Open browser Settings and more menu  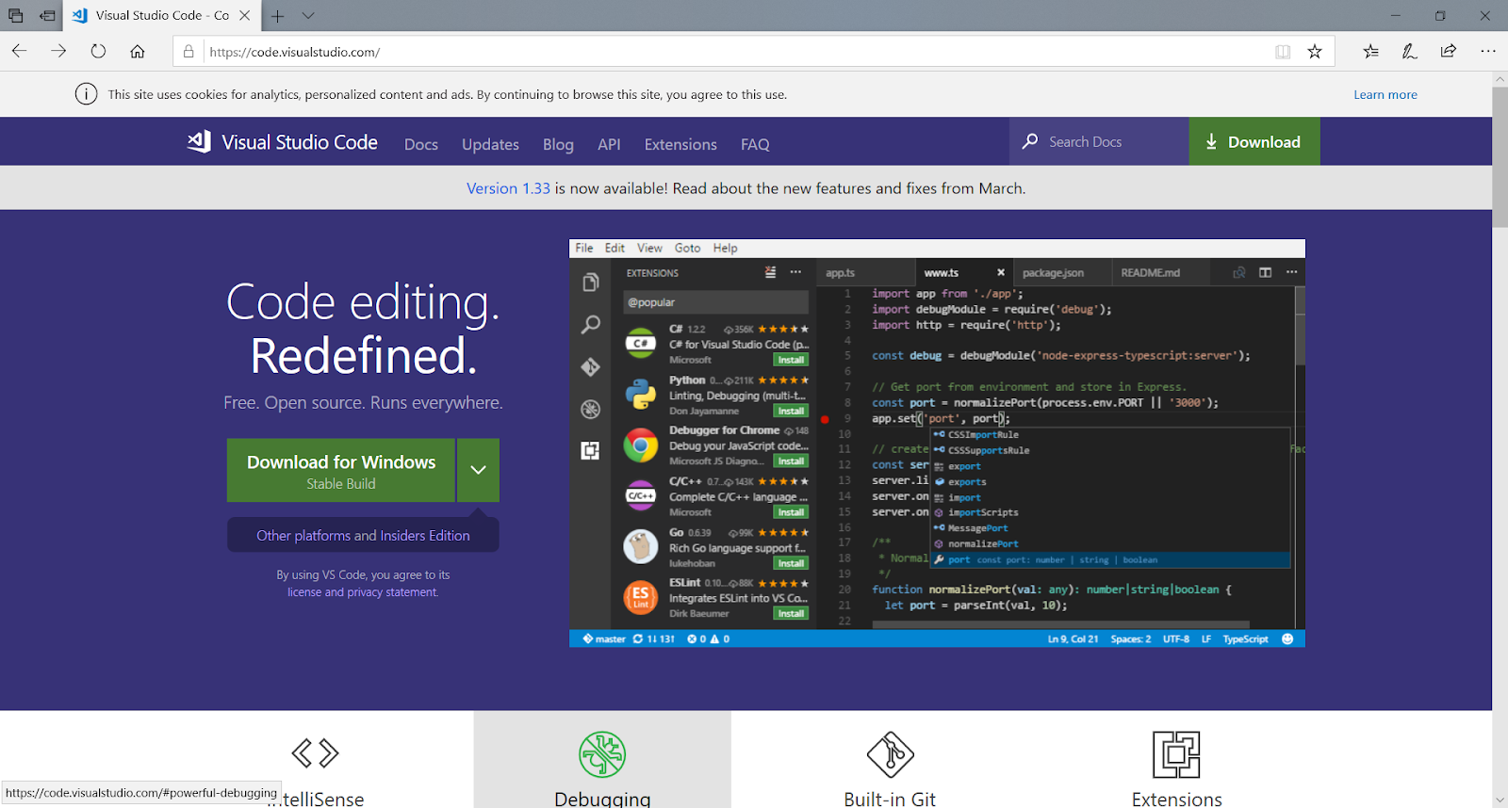1488,51
